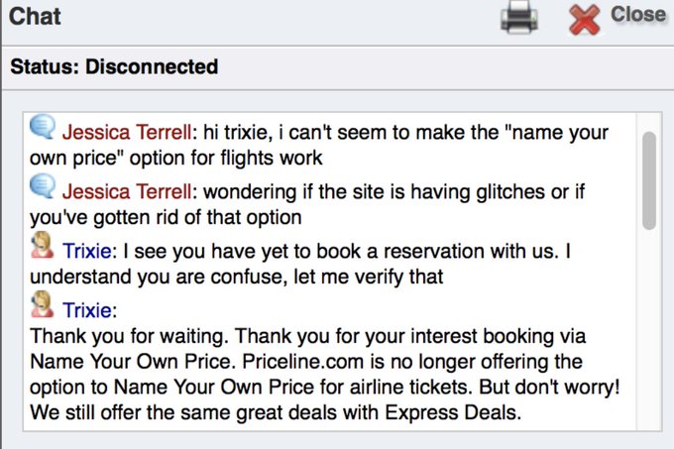Click the first Jessica Terrell name
This screenshot has width=674, height=449.
(127, 133)
